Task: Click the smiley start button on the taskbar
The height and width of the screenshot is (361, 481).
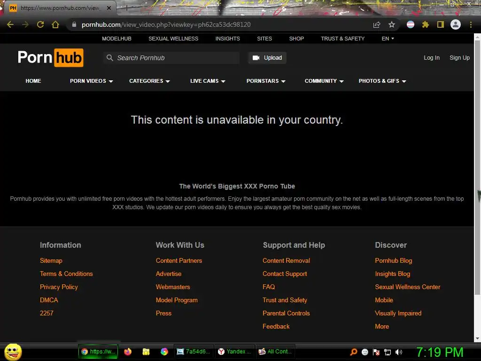Action: 13,352
